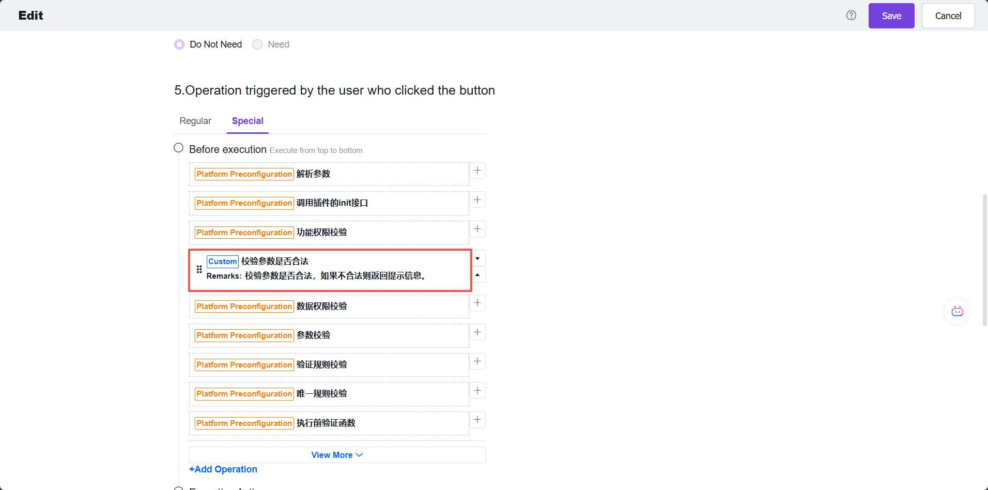This screenshot has height=490, width=988.
Task: Switch to the Special tab
Action: 248,120
